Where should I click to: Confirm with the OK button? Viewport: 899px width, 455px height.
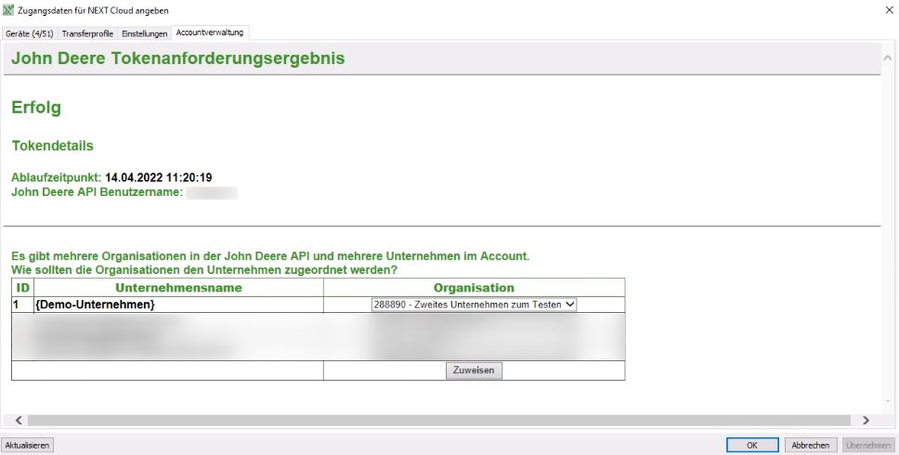pyautogui.click(x=752, y=445)
